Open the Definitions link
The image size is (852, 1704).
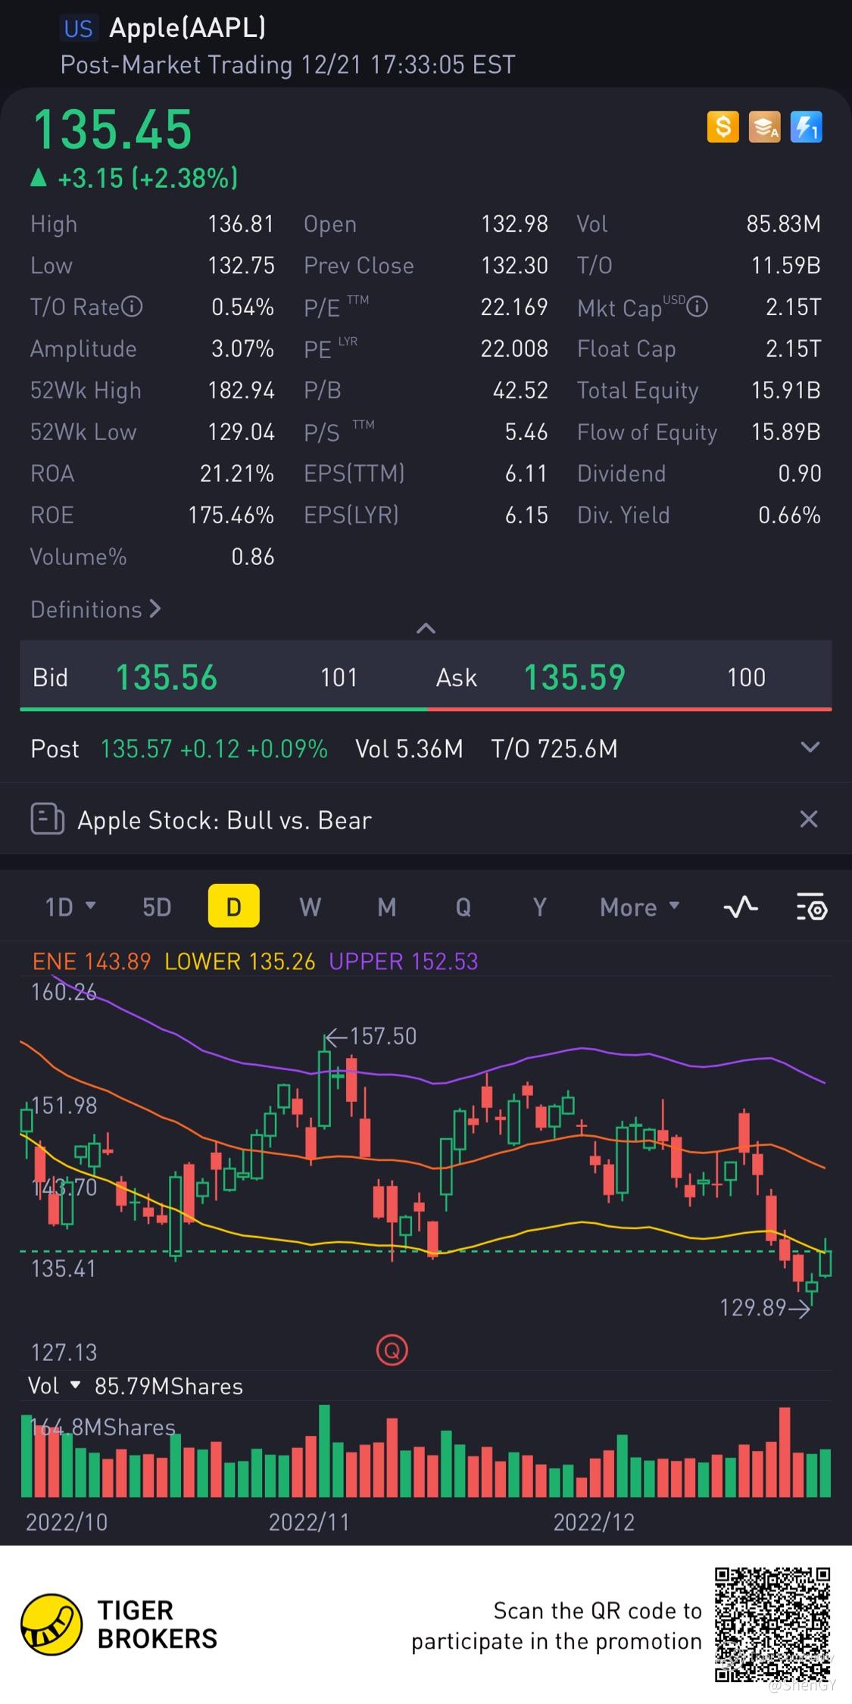pos(95,609)
